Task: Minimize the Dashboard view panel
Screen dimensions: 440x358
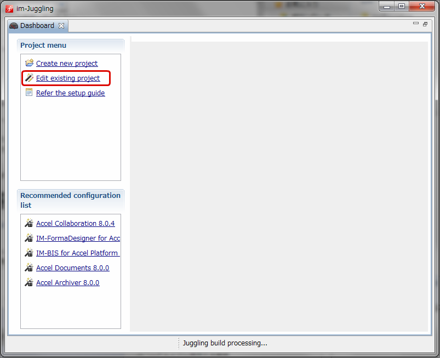Action: (x=416, y=24)
